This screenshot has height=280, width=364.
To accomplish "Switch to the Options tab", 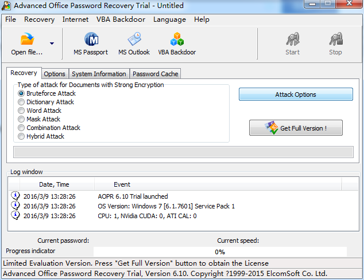I will point(55,74).
